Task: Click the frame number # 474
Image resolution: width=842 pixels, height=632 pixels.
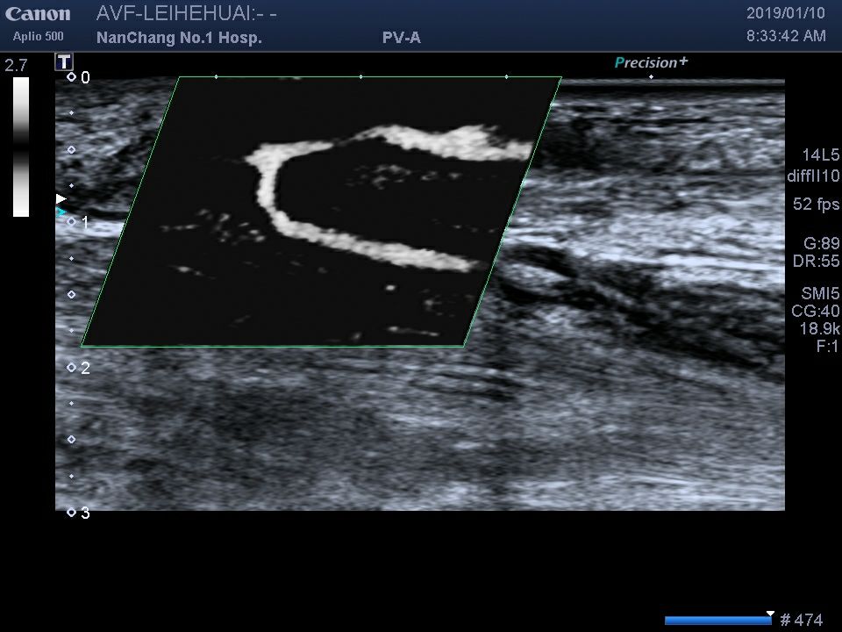Action: (x=801, y=621)
